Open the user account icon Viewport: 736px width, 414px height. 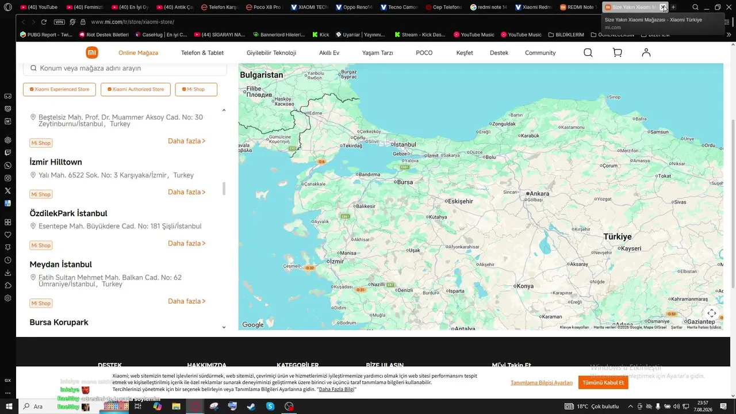[x=646, y=53]
